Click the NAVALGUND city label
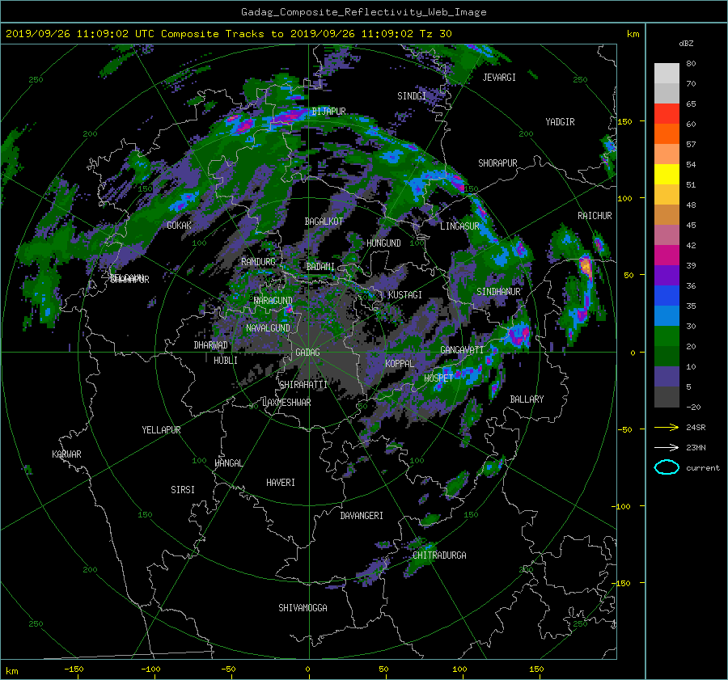 tap(268, 328)
